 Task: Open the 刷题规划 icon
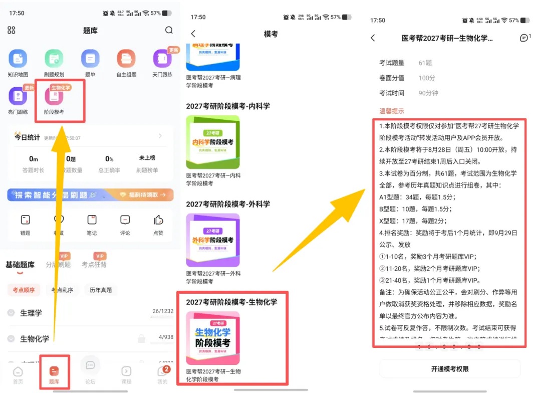coord(54,59)
